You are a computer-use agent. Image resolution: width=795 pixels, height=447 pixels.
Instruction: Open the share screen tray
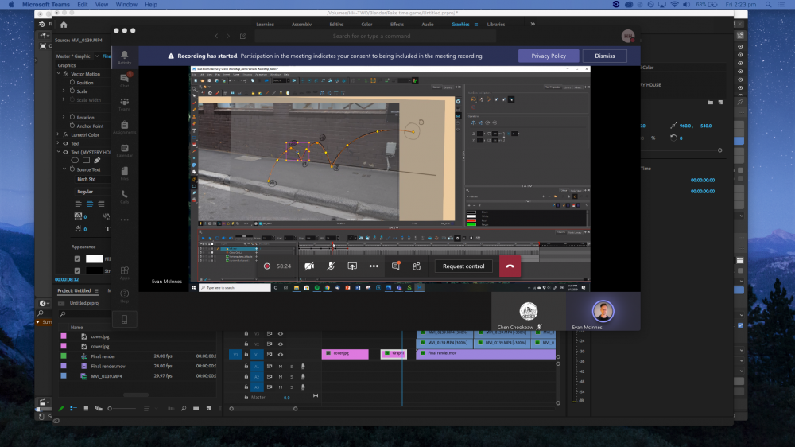click(x=352, y=266)
